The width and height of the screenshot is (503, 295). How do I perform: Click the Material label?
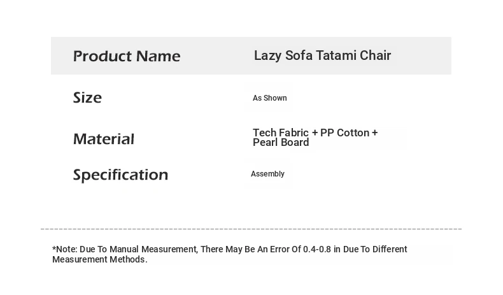click(x=104, y=139)
